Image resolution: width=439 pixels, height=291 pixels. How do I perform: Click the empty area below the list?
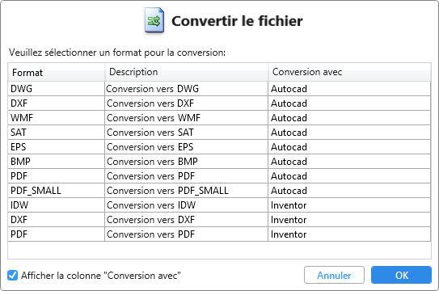pos(219,250)
